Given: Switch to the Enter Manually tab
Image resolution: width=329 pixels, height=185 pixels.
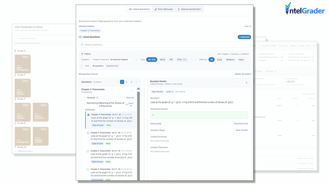Looking at the screenshot, I should click(x=163, y=9).
